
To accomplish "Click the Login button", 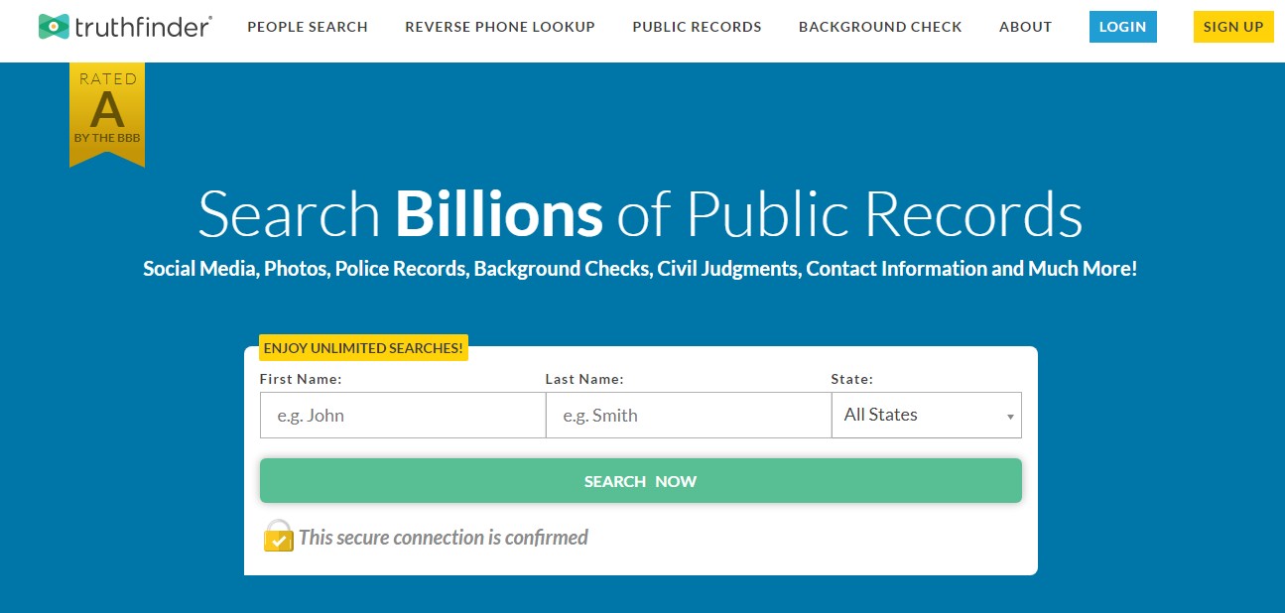I will click(1123, 27).
